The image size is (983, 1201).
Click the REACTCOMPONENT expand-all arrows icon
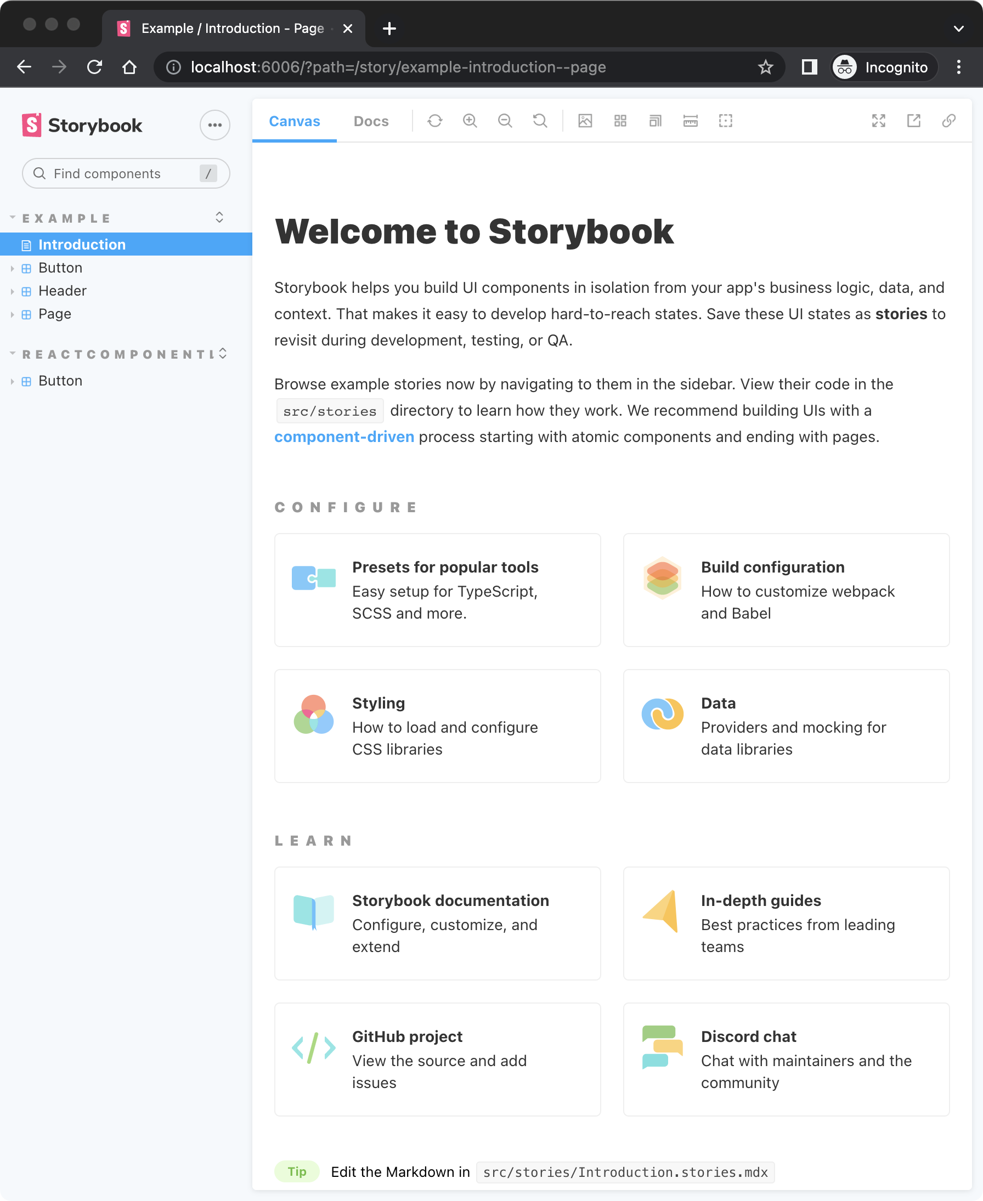tap(223, 353)
